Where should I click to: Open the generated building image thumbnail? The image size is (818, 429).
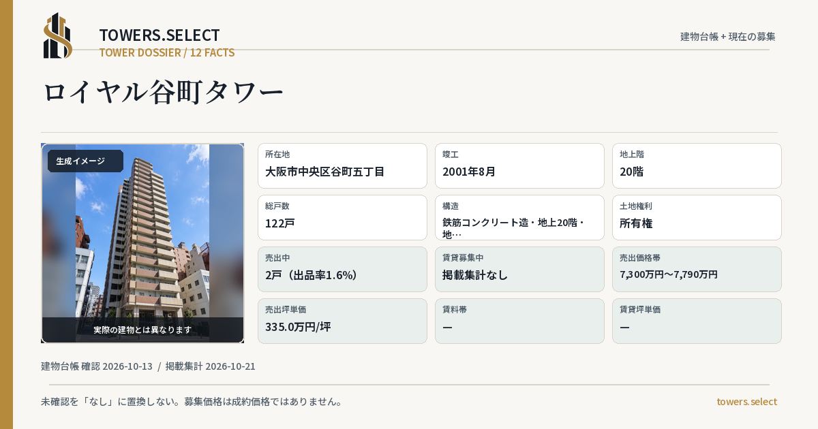142,243
